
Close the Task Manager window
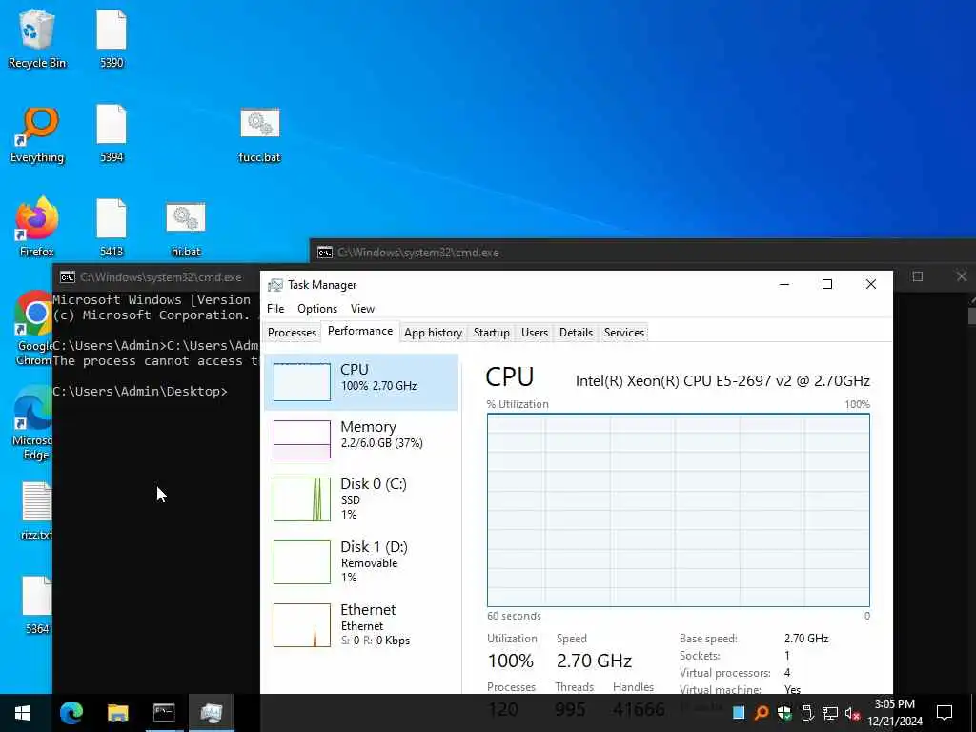[x=871, y=284]
